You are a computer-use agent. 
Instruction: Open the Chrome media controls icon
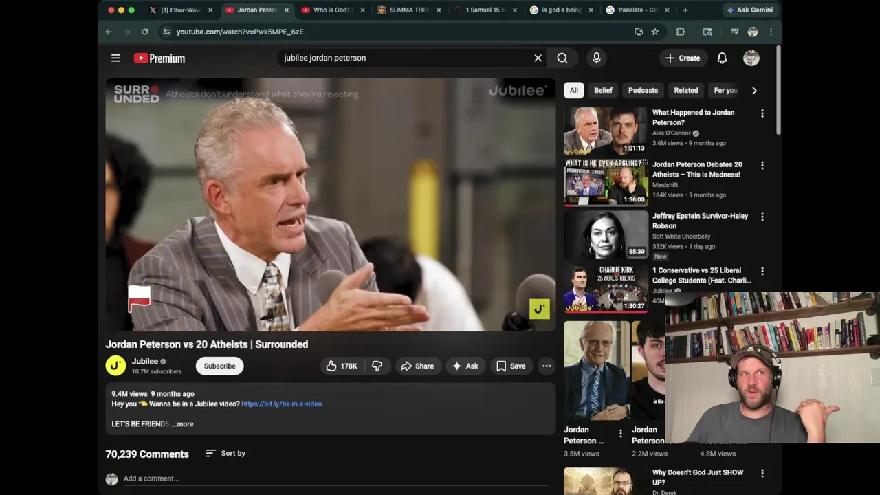[x=734, y=32]
